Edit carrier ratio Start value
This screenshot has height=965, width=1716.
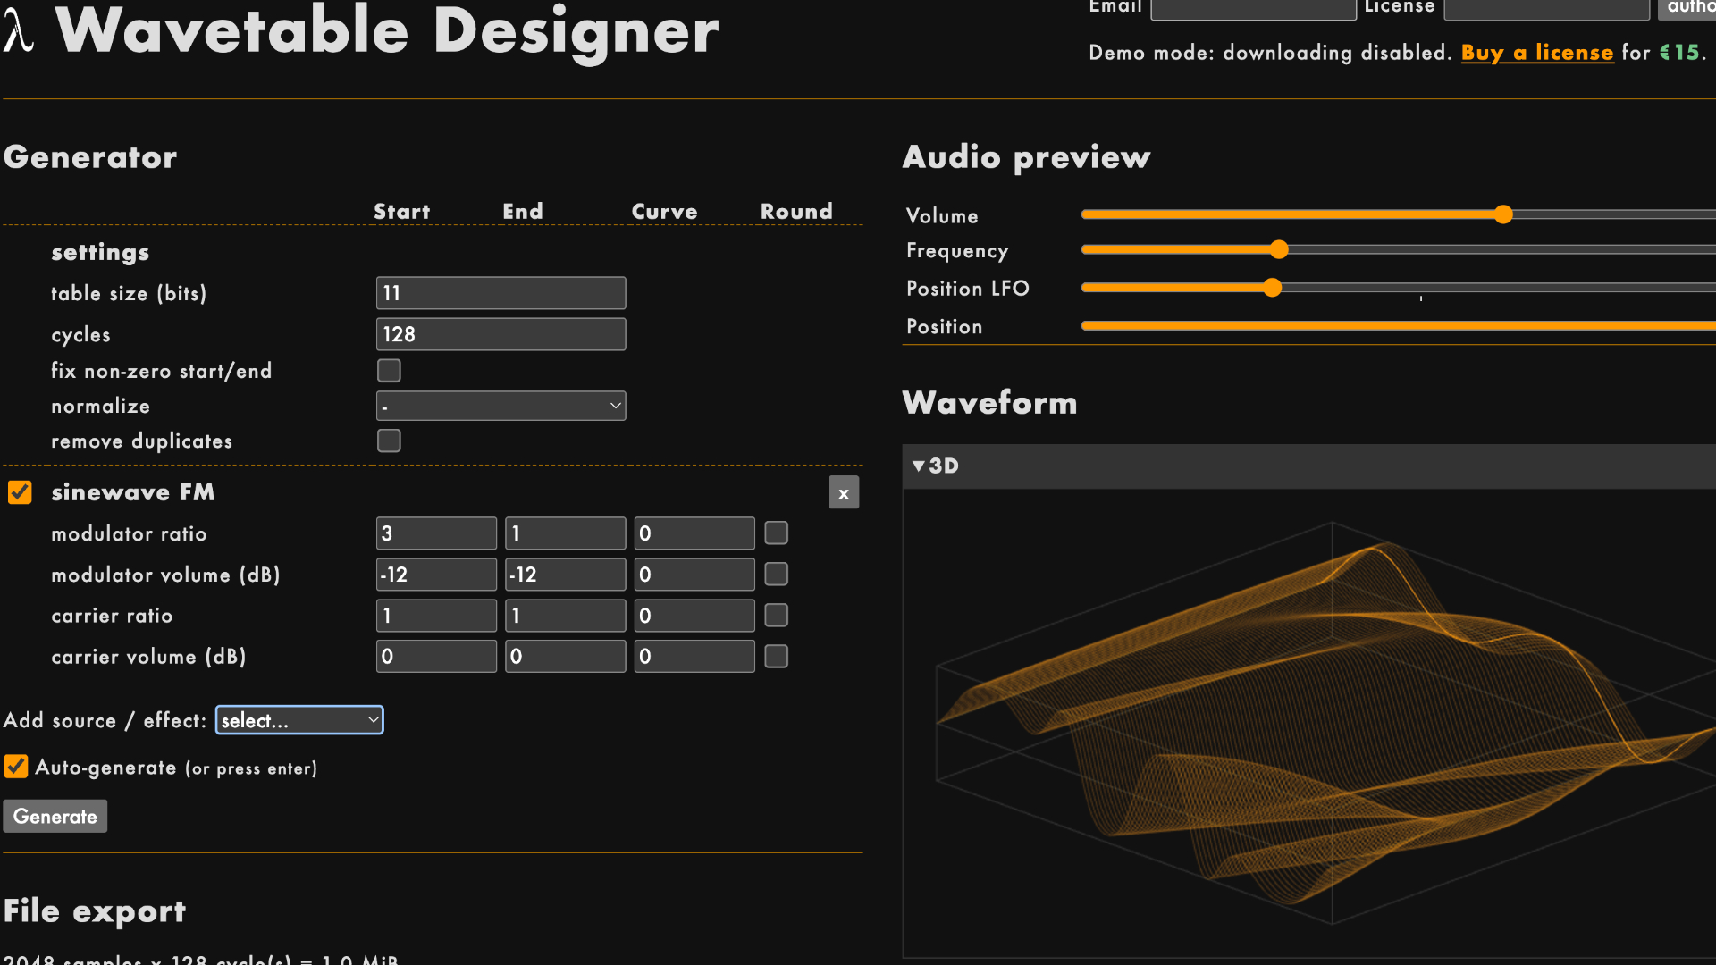click(436, 616)
